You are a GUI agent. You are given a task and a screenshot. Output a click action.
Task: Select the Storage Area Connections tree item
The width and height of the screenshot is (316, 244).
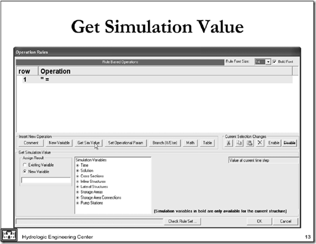point(101,198)
